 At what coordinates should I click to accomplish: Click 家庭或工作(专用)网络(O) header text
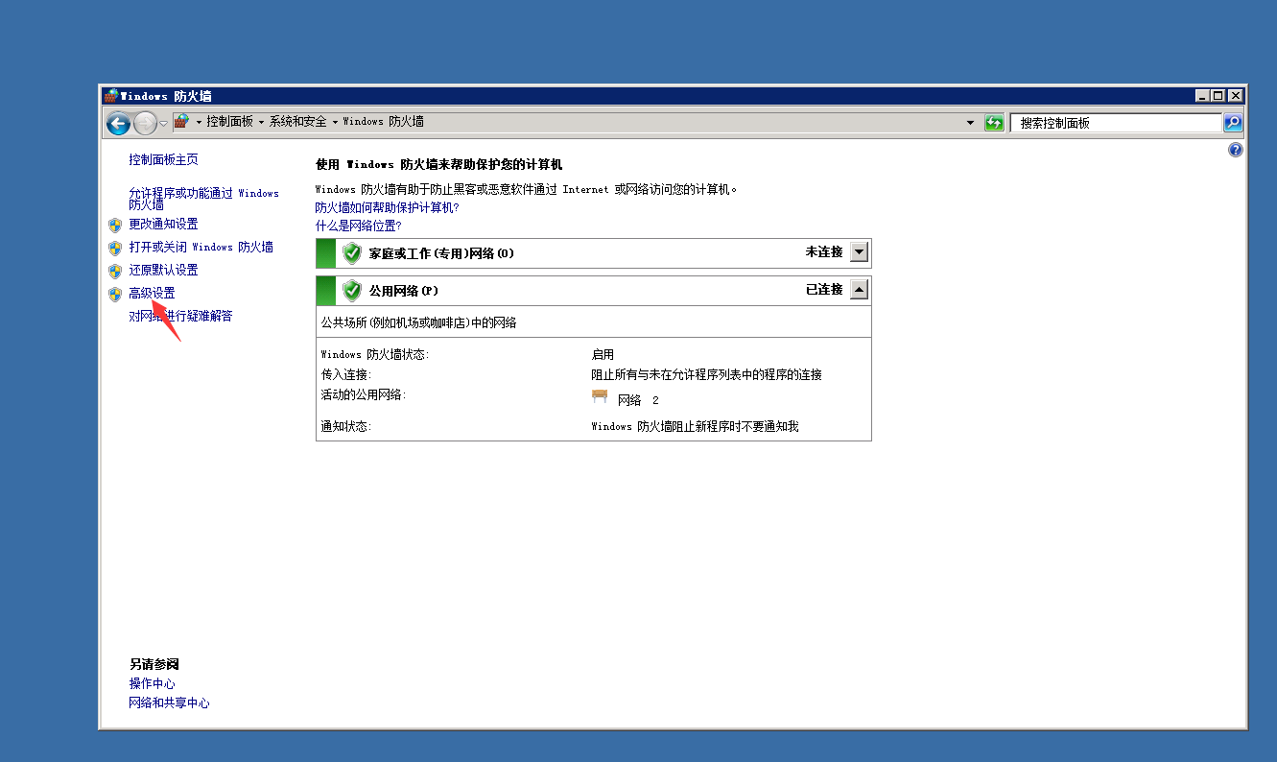441,253
